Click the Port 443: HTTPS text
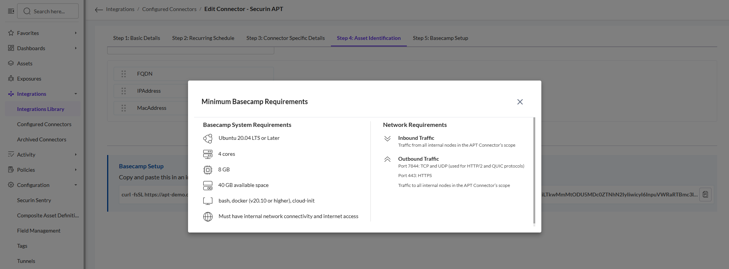 tap(415, 176)
